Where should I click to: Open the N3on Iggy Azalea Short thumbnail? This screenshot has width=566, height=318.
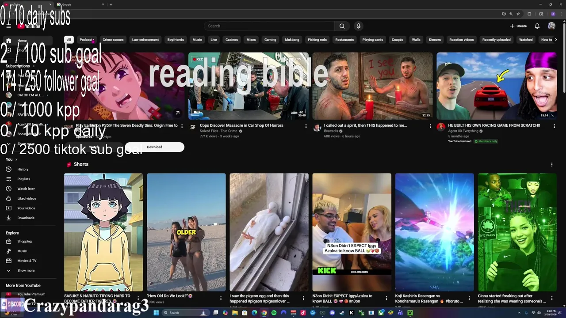pyautogui.click(x=352, y=232)
